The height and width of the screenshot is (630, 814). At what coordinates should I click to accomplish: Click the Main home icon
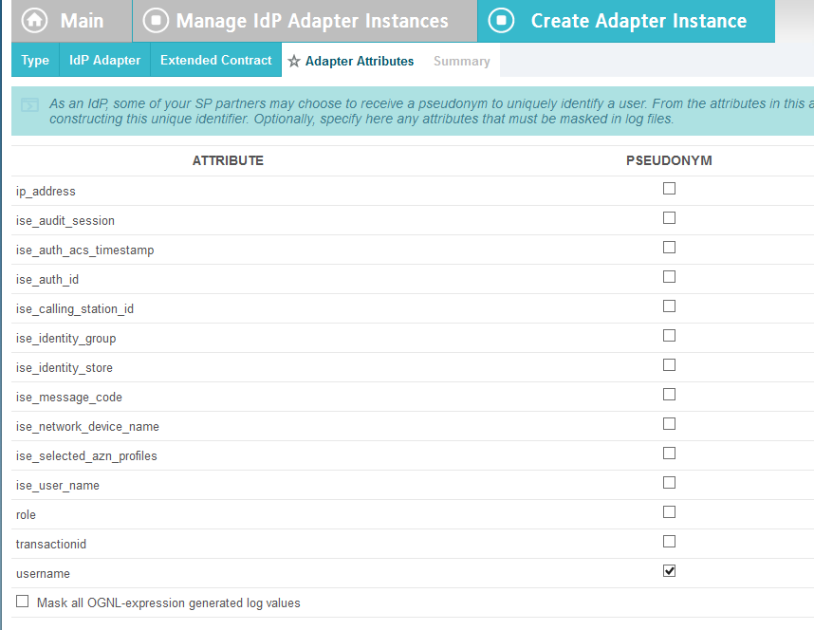tap(34, 21)
